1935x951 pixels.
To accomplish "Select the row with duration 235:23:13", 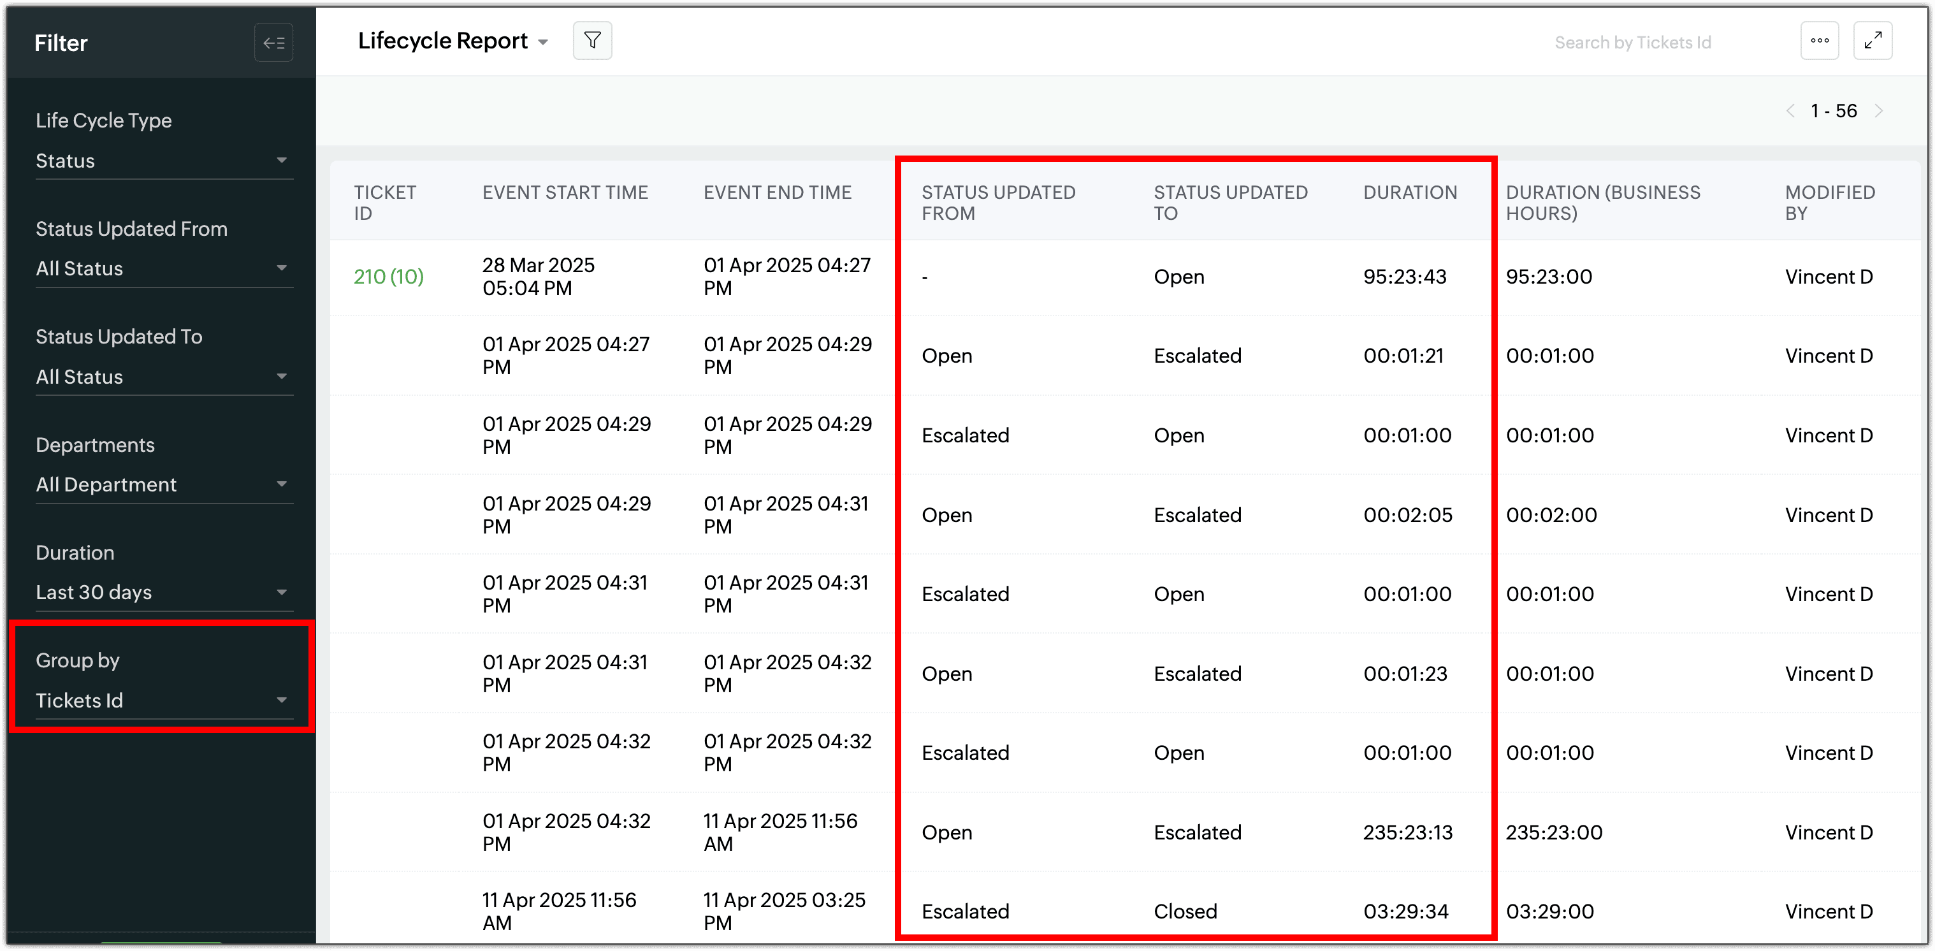I will [1408, 832].
